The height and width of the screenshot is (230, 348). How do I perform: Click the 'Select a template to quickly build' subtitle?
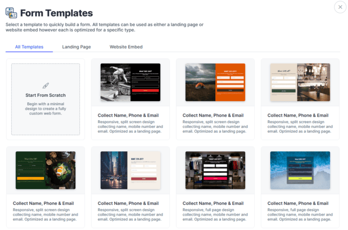104,27
